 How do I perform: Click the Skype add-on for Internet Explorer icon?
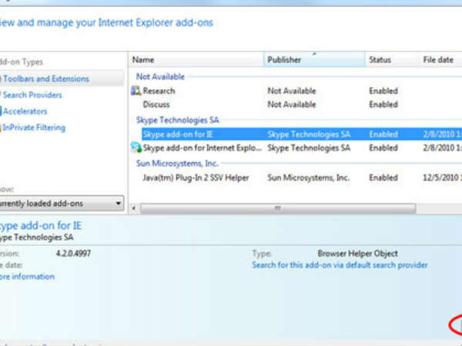click(x=136, y=148)
